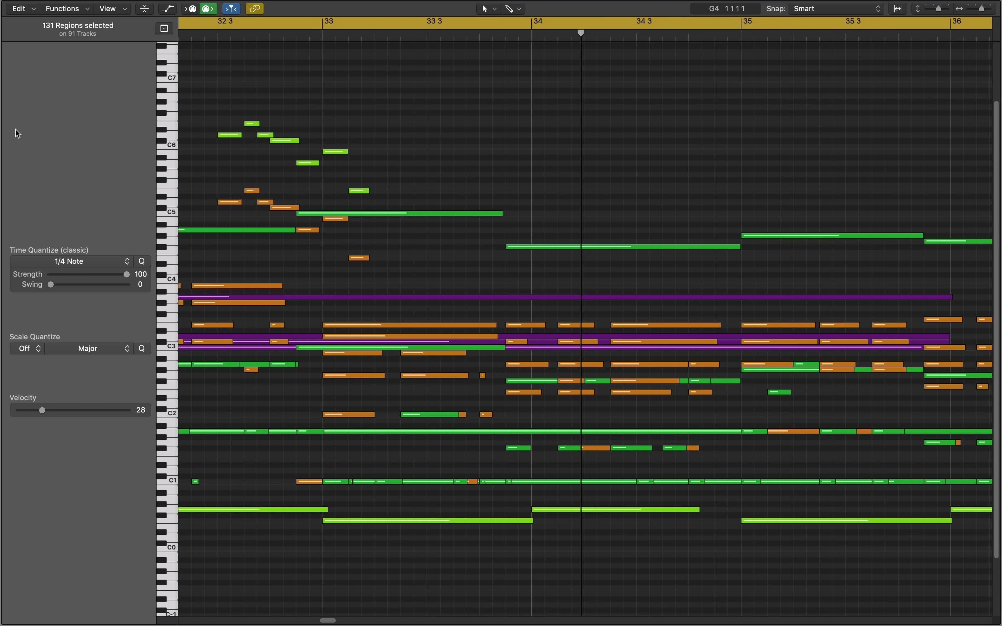Click the 34 3 ruler position
This screenshot has width=1002, height=626.
(644, 21)
